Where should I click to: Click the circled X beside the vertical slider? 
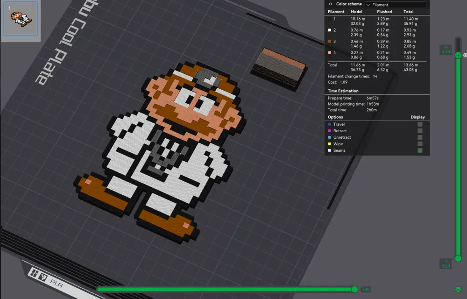tap(465, 55)
